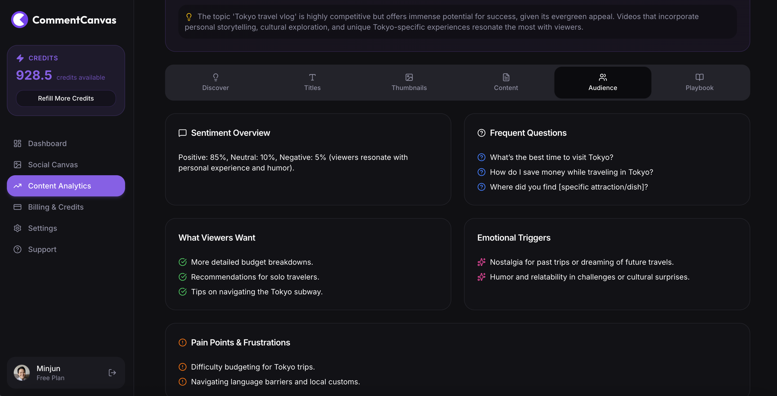Screen dimensions: 777x396
Task: Click the Frequent Questions help icon
Action: [481, 133]
